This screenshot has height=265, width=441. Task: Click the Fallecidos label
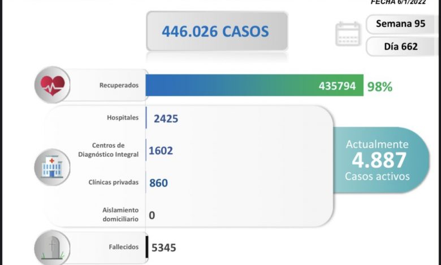point(123,248)
